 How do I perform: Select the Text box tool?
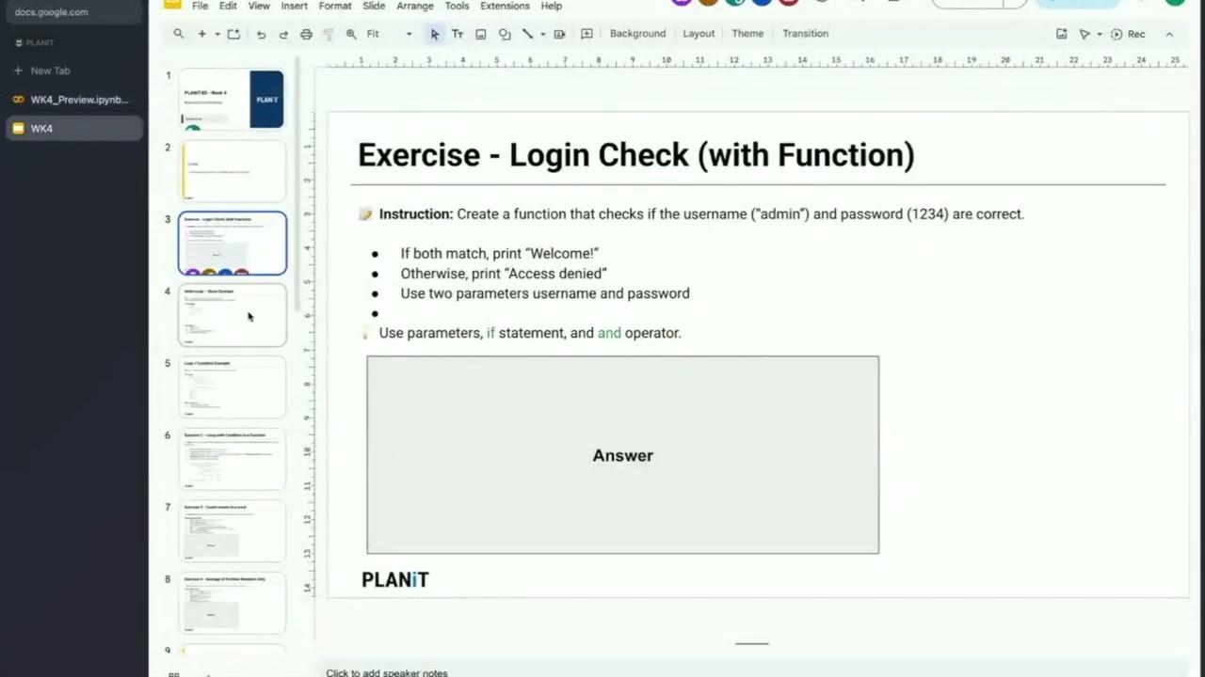click(x=458, y=34)
